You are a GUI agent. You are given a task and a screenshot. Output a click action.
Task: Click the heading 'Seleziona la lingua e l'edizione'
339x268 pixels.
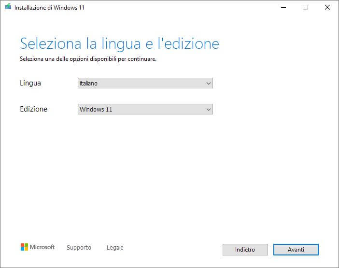120,44
